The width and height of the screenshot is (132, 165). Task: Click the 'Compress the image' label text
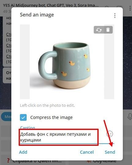pyautogui.click(x=51, y=117)
